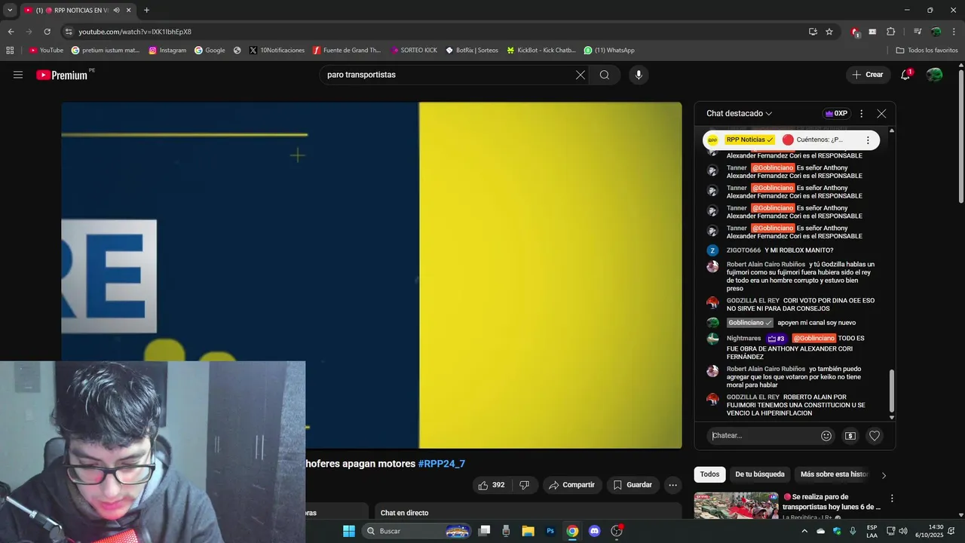Open the Todos los favoritos folder
This screenshot has width=965, height=543.
927,51
